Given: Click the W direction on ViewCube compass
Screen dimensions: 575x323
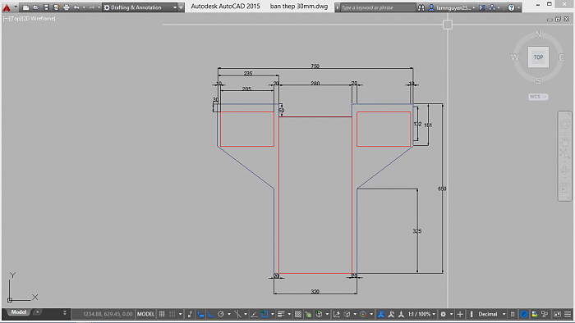Looking at the screenshot, I should [514, 57].
